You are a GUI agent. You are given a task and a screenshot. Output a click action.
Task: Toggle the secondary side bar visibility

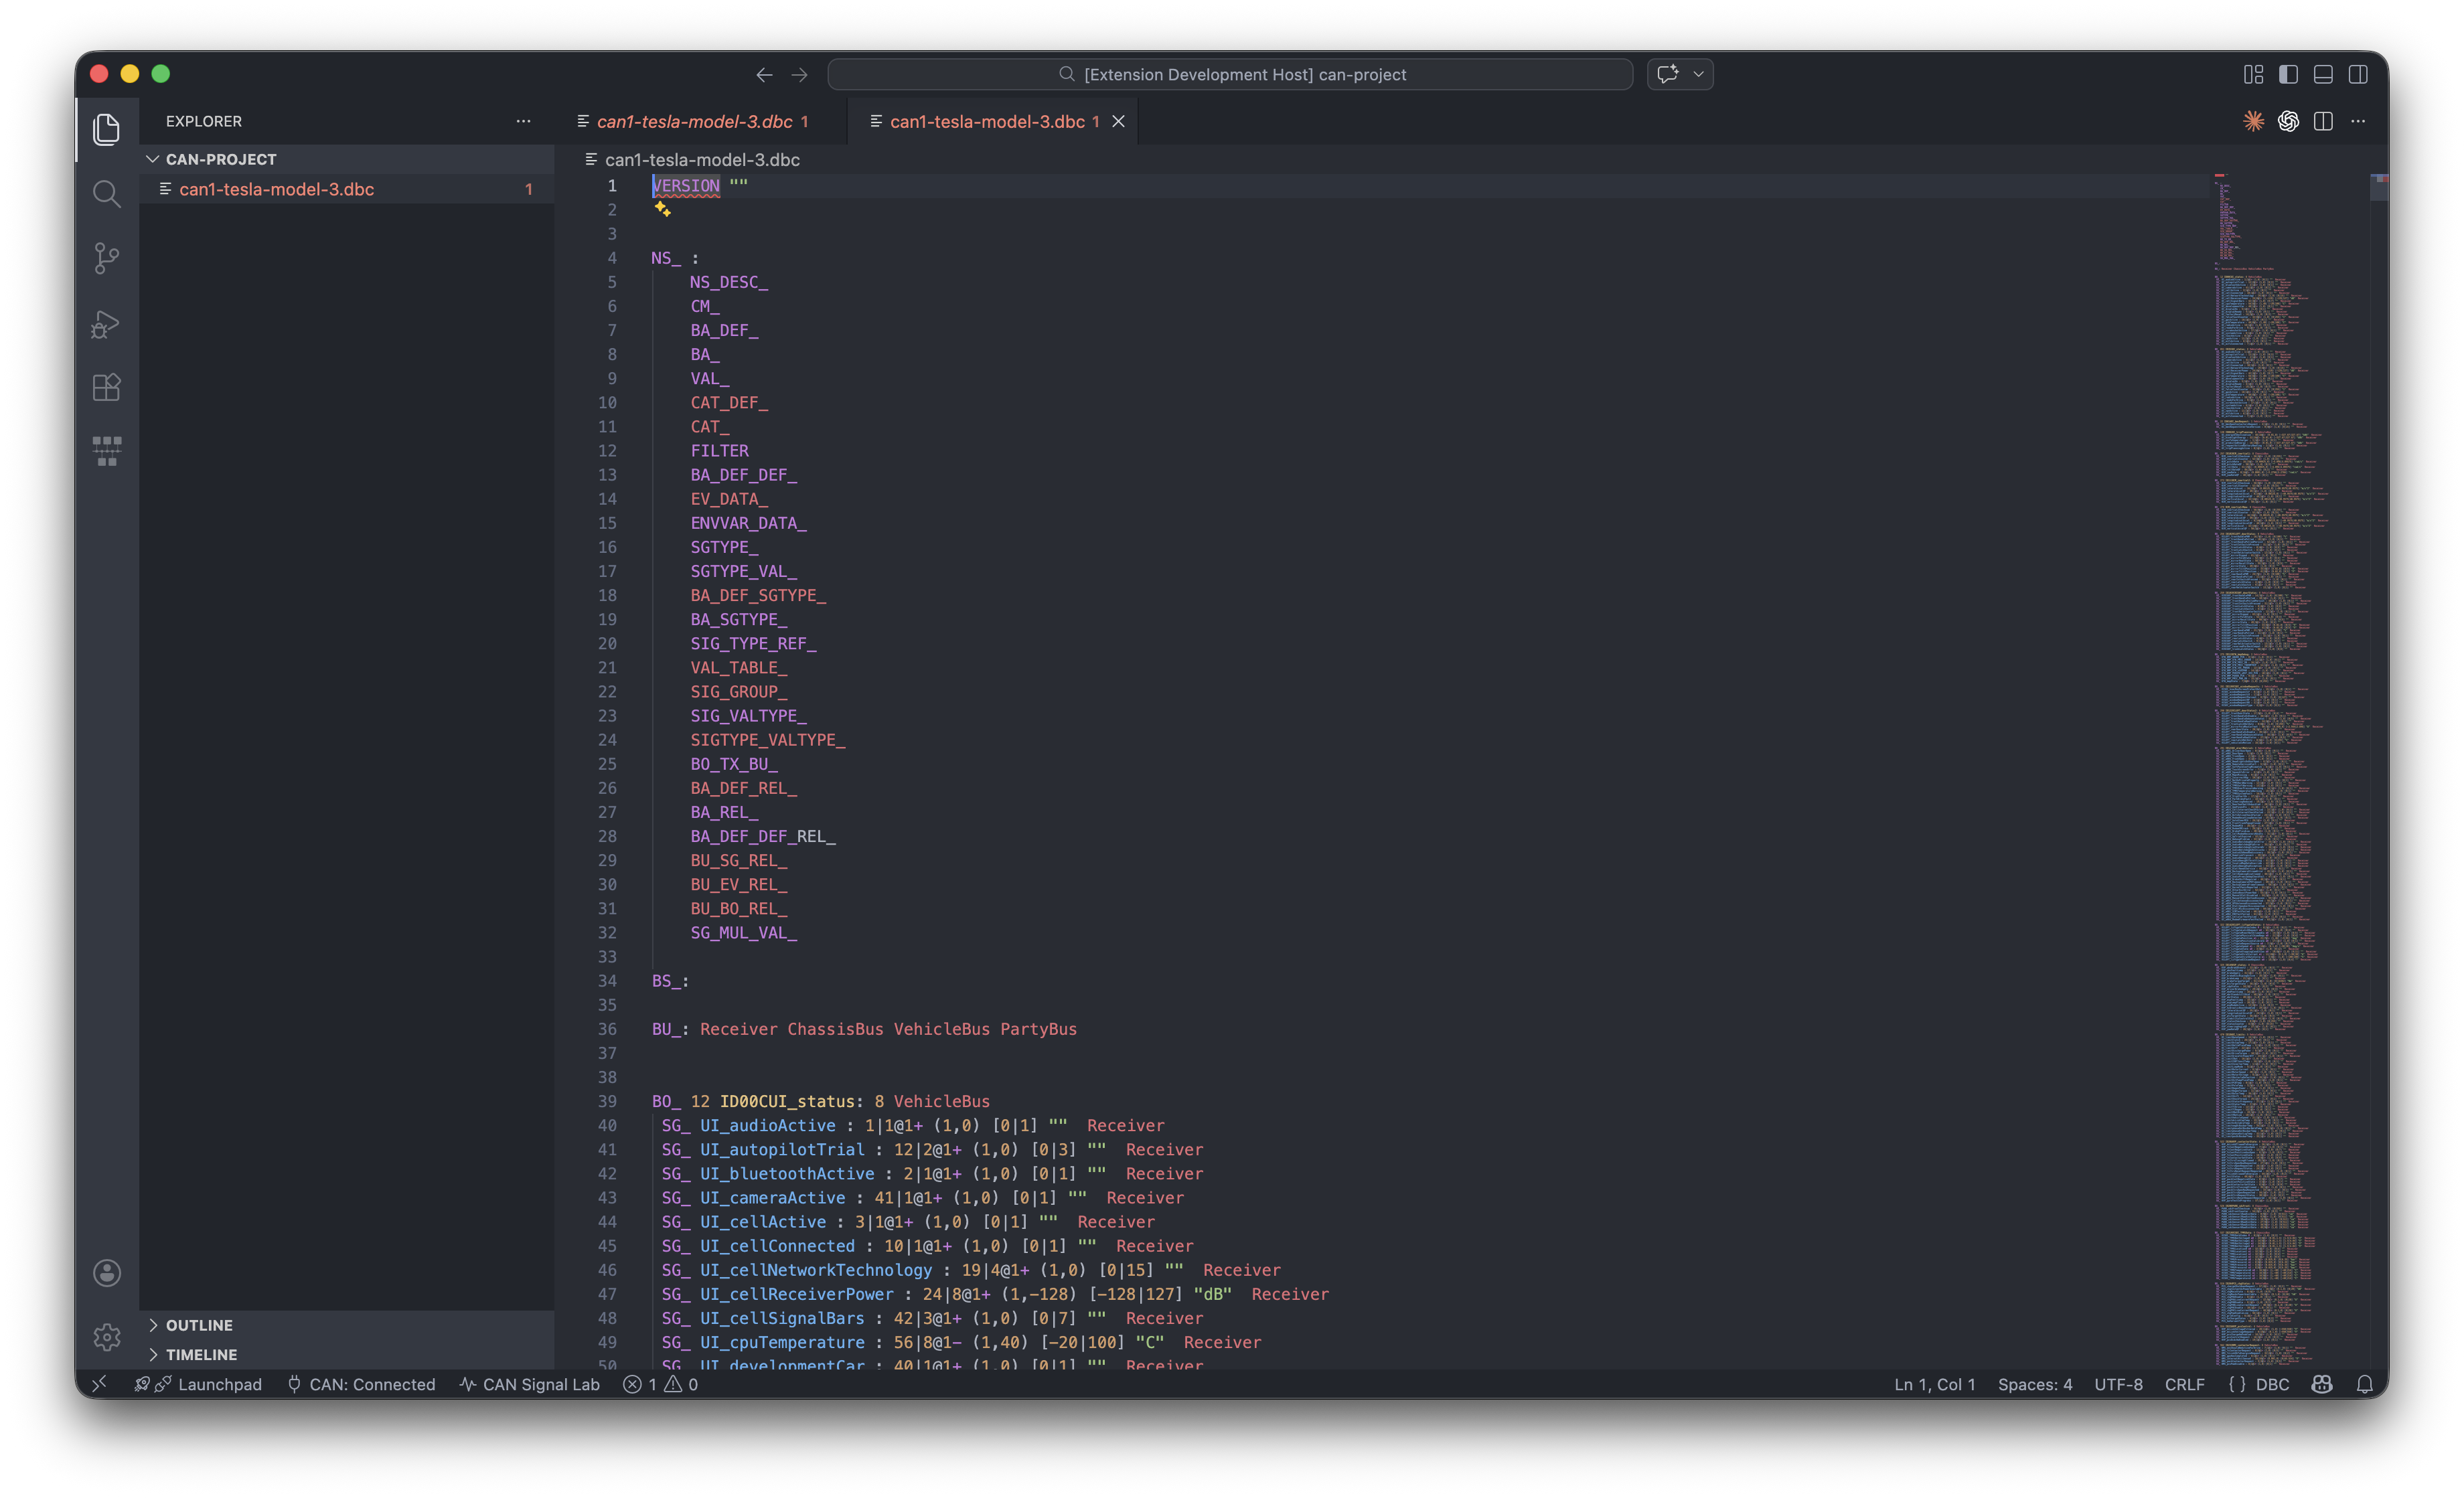tap(2358, 74)
